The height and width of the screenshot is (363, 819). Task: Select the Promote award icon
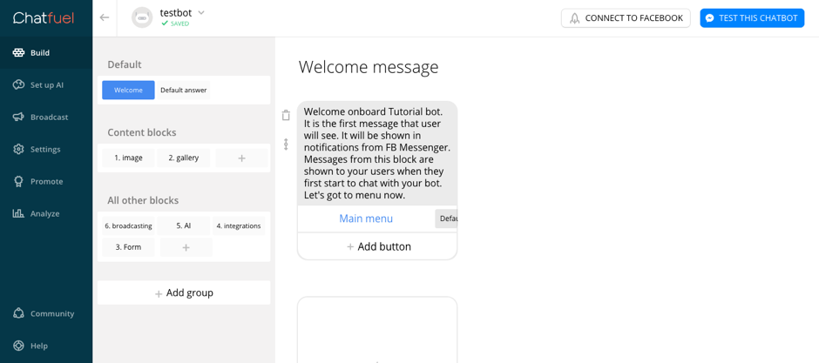coord(18,181)
